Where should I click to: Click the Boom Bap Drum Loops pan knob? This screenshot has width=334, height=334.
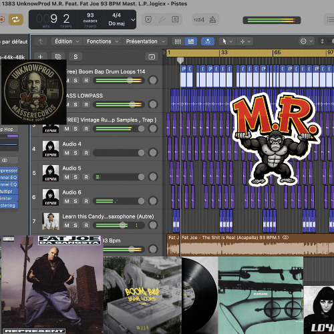click(x=153, y=80)
